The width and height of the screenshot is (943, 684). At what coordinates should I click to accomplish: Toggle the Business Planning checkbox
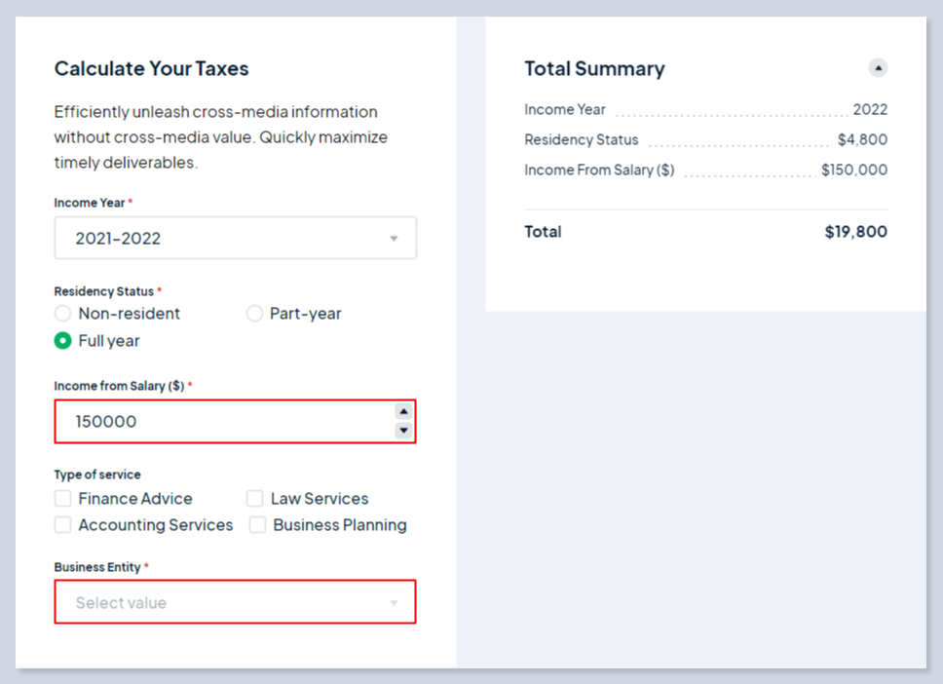pyautogui.click(x=257, y=525)
